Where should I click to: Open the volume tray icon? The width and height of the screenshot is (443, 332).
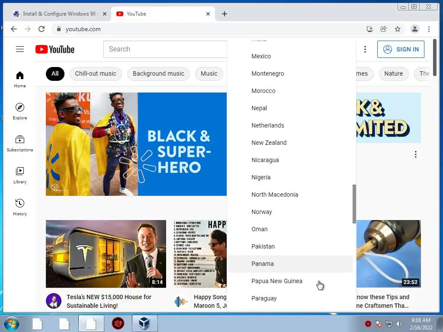(x=399, y=324)
